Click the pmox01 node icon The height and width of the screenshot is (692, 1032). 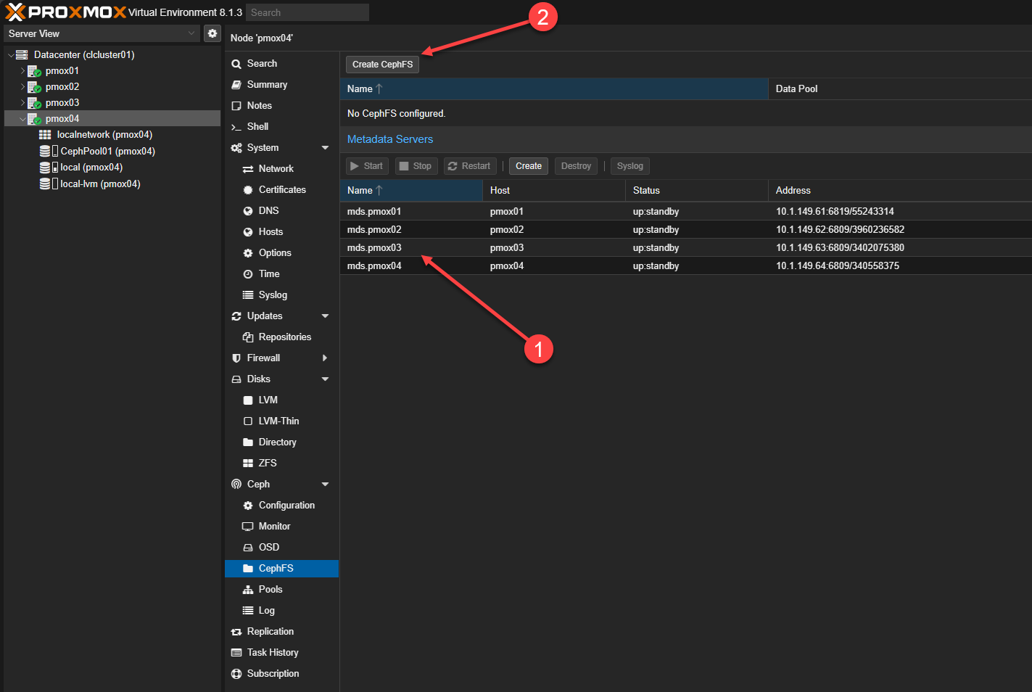34,71
